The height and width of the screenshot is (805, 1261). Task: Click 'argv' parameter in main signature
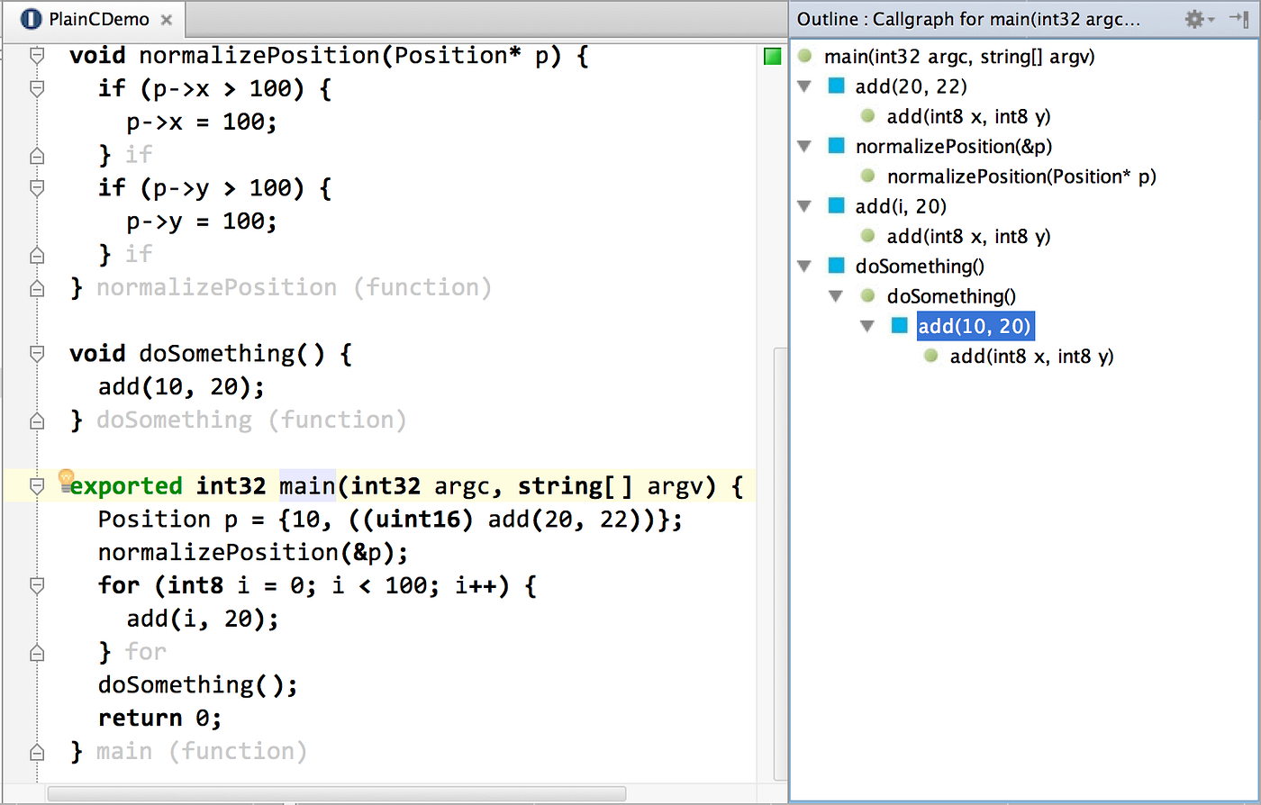click(676, 486)
